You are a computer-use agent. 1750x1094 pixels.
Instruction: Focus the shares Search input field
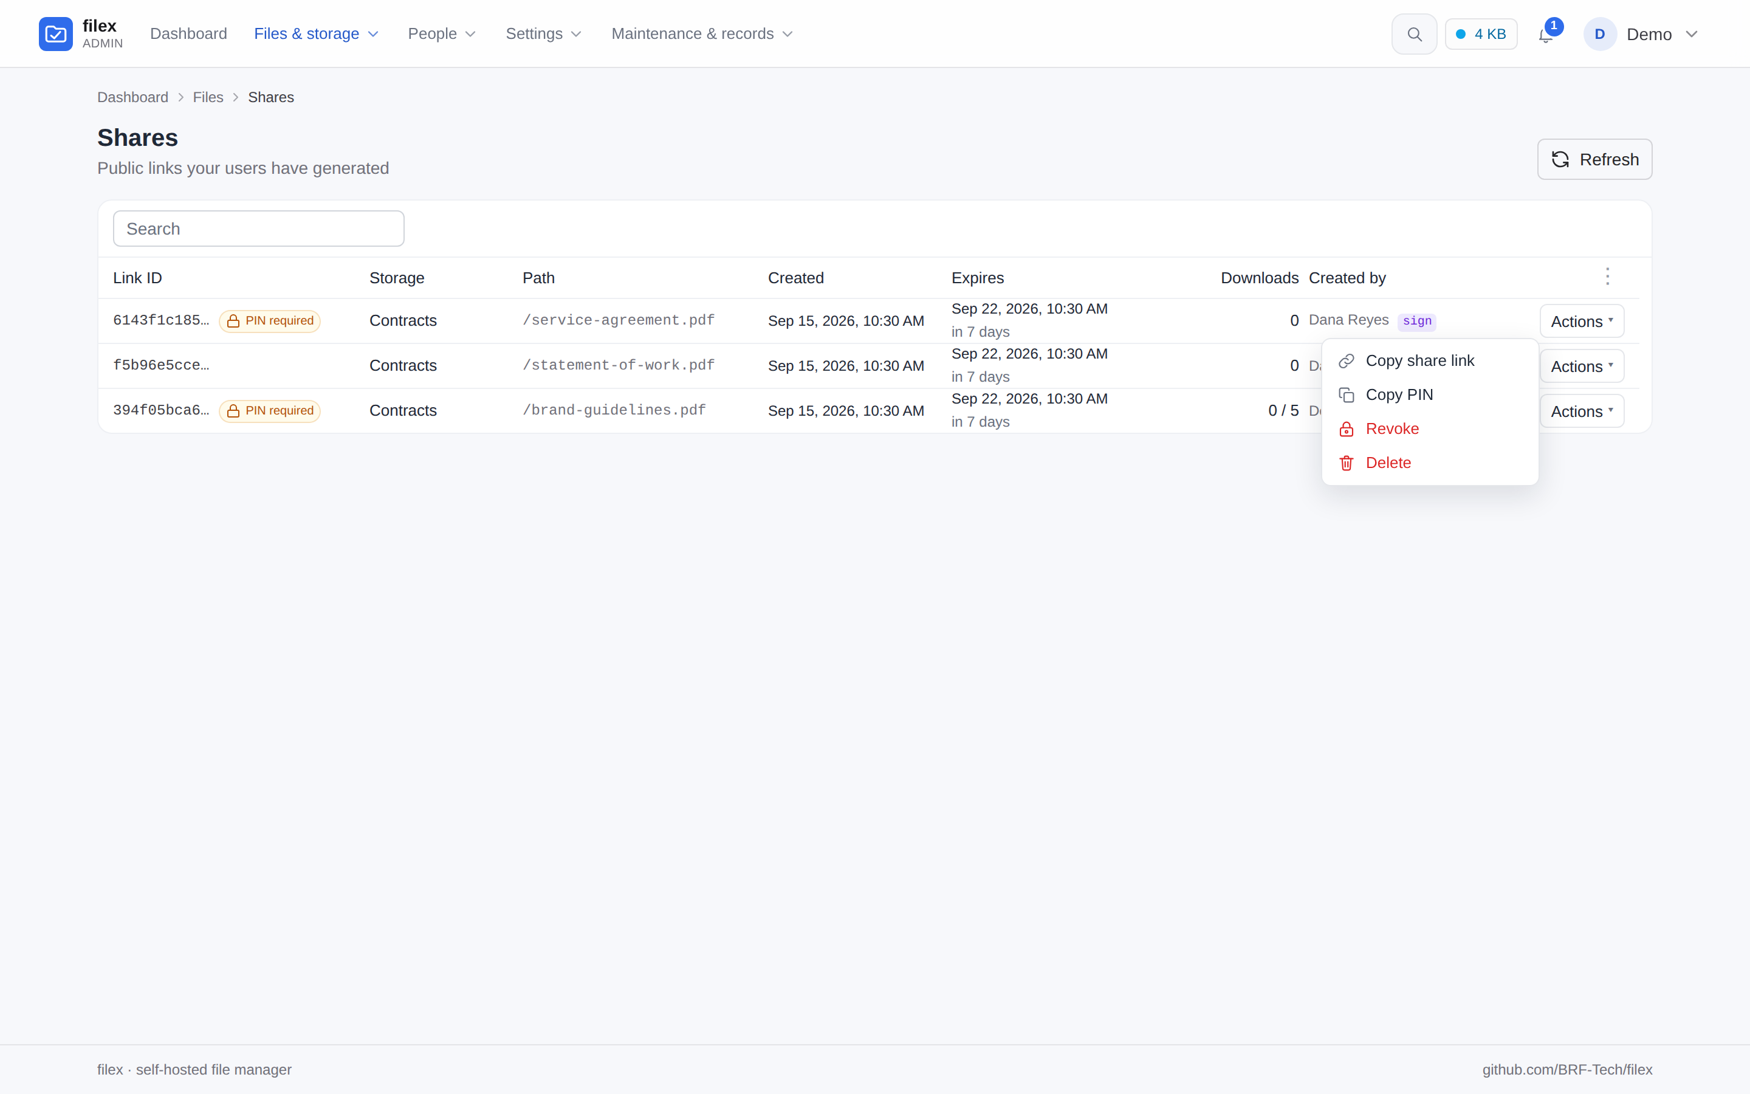(258, 229)
